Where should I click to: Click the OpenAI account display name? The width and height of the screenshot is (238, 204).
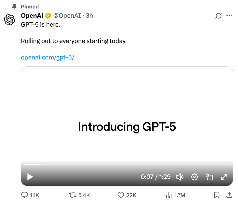[32, 16]
